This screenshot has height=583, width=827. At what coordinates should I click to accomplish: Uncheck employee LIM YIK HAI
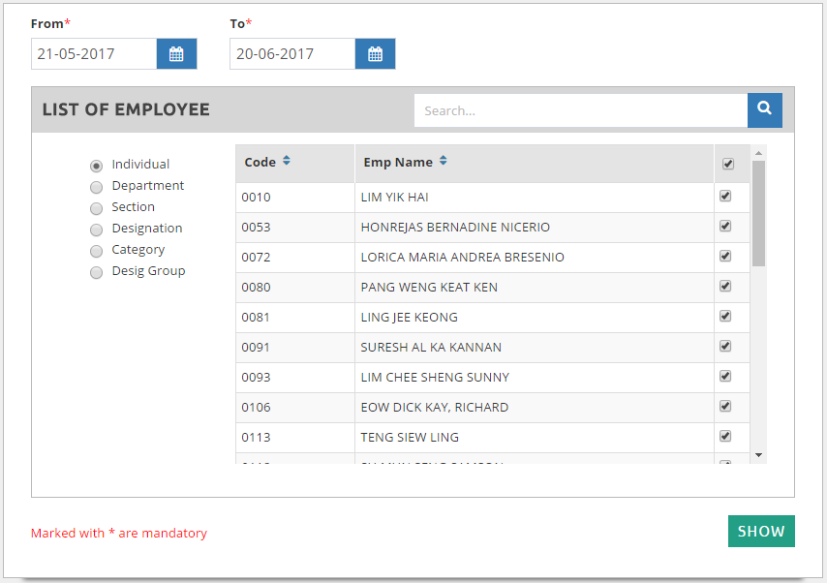coord(725,197)
